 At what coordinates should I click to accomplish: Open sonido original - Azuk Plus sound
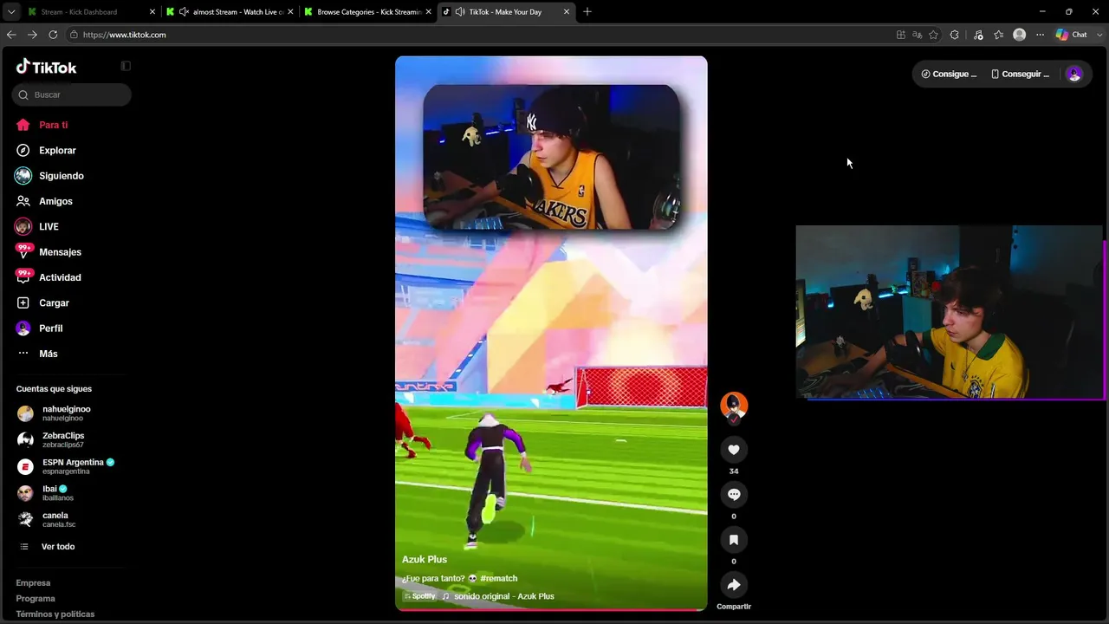(504, 596)
